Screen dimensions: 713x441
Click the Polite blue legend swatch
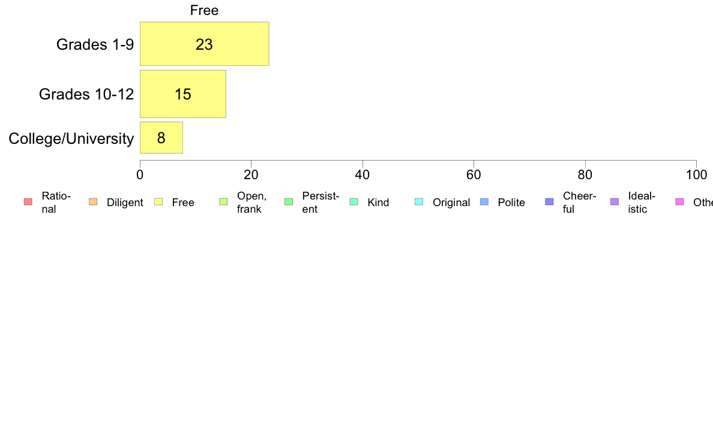(484, 202)
